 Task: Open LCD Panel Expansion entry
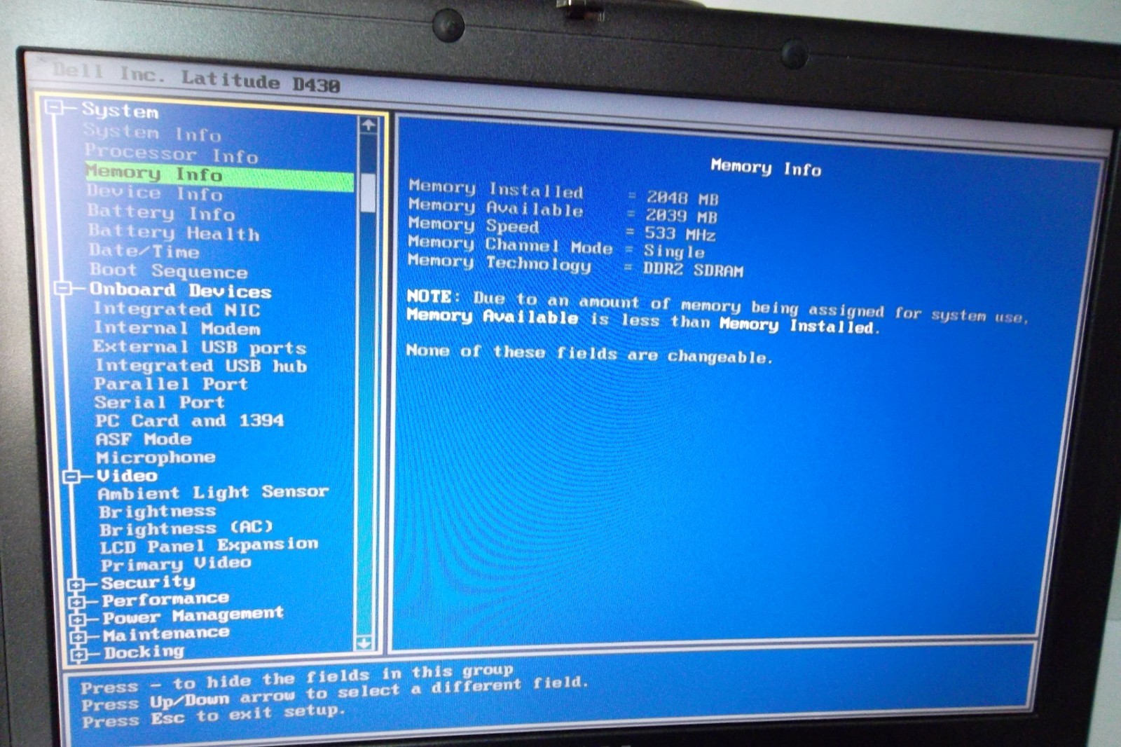pos(209,545)
